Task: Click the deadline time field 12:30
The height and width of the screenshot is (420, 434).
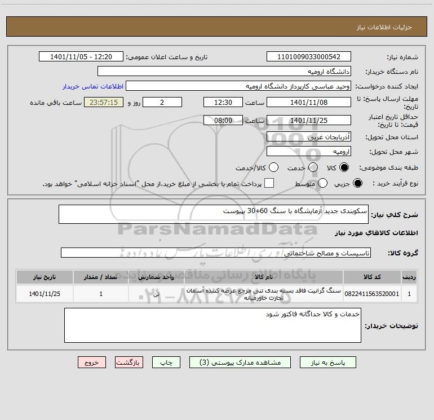Action: [x=223, y=102]
